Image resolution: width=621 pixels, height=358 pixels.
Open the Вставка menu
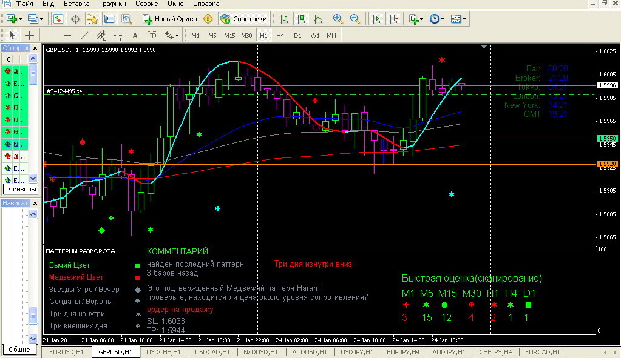pos(76,4)
